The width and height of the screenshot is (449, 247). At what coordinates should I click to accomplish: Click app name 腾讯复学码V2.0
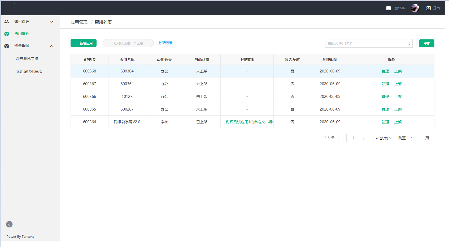tap(127, 122)
